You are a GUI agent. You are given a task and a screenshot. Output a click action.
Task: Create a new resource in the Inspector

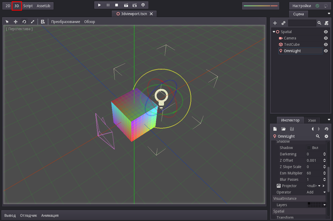click(275, 129)
